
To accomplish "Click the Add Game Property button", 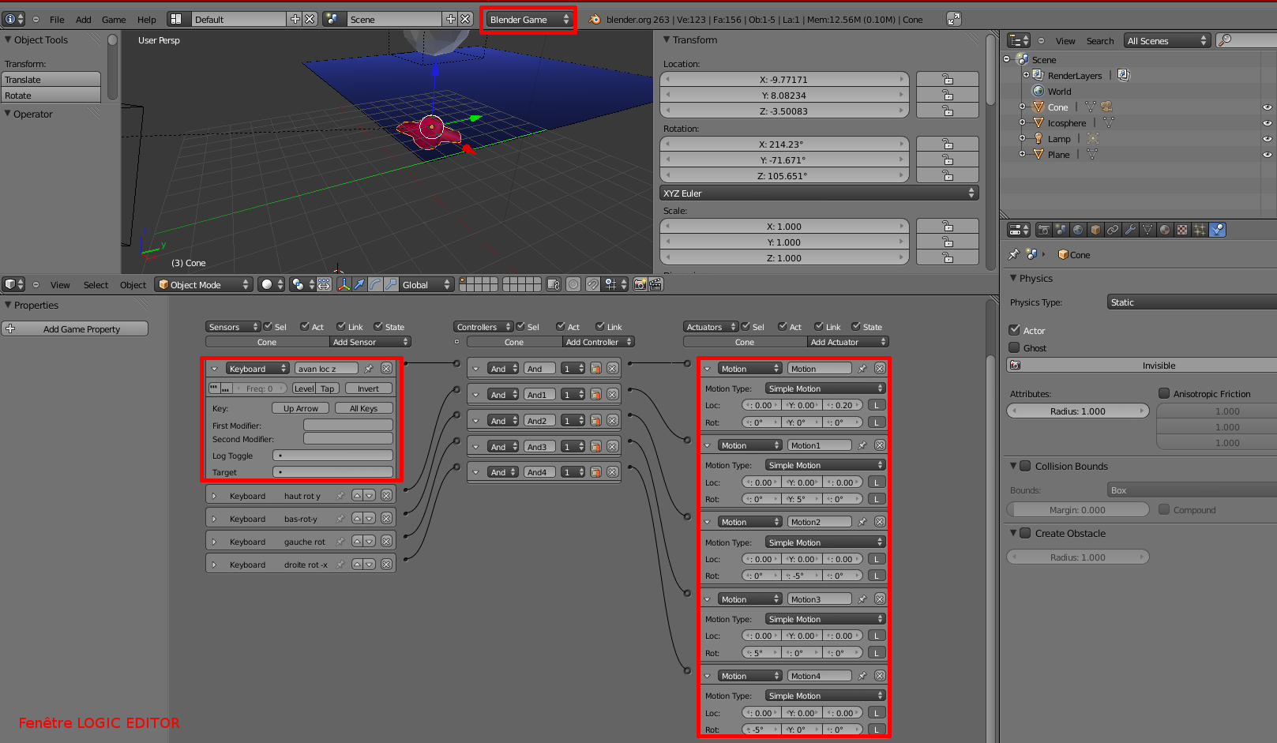I will click(75, 329).
